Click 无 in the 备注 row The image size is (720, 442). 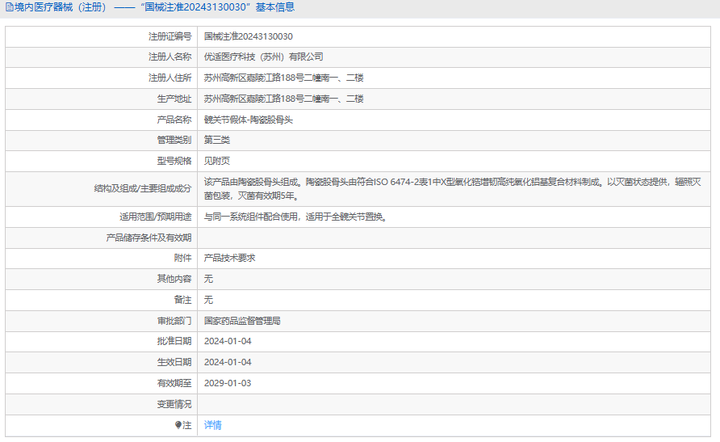[x=208, y=300]
